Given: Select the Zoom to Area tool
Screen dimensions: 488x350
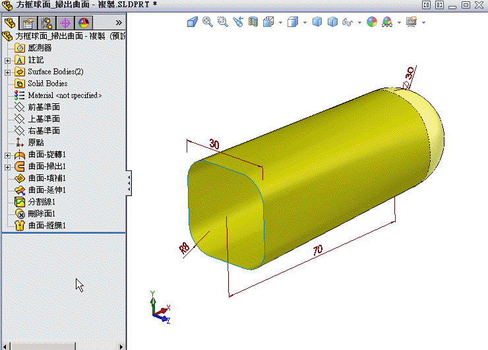Looking at the screenshot, I should click(222, 22).
